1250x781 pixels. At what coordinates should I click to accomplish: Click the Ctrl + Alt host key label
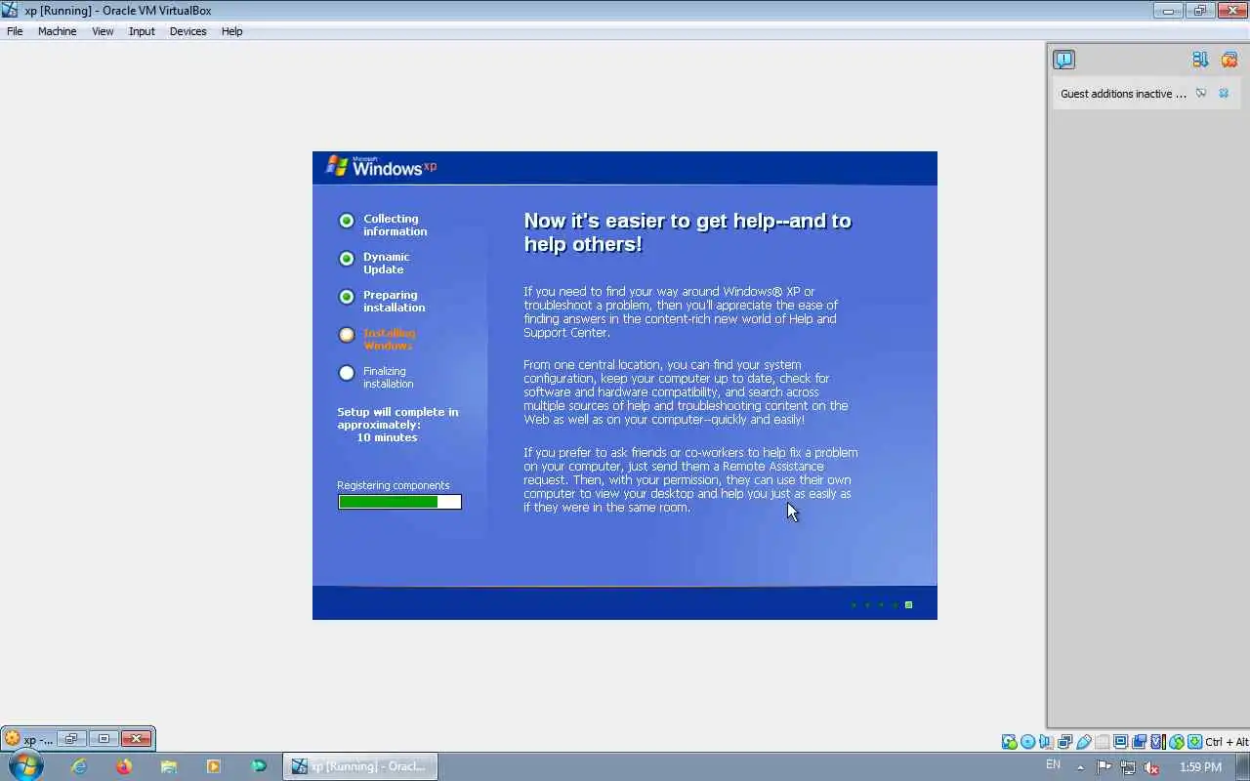click(1228, 742)
